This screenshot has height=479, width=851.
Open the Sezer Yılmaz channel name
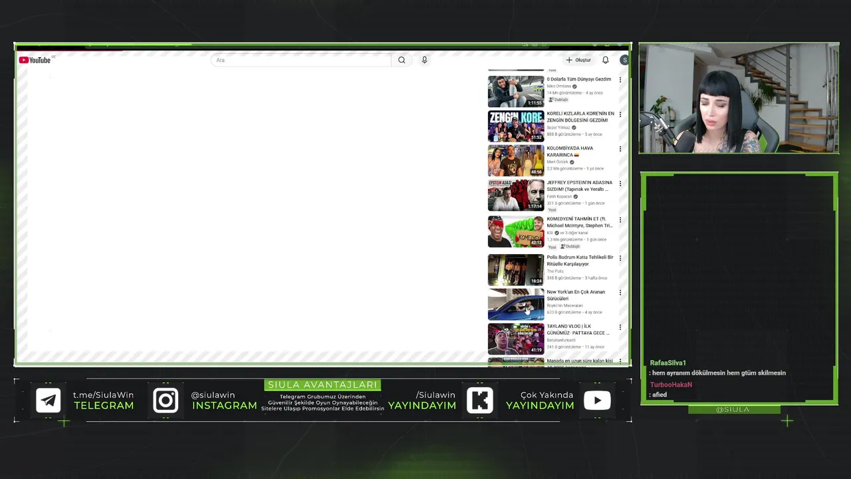558,128
